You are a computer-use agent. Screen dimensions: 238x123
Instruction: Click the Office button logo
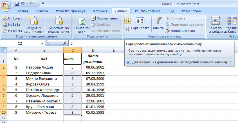(x=6, y=5)
